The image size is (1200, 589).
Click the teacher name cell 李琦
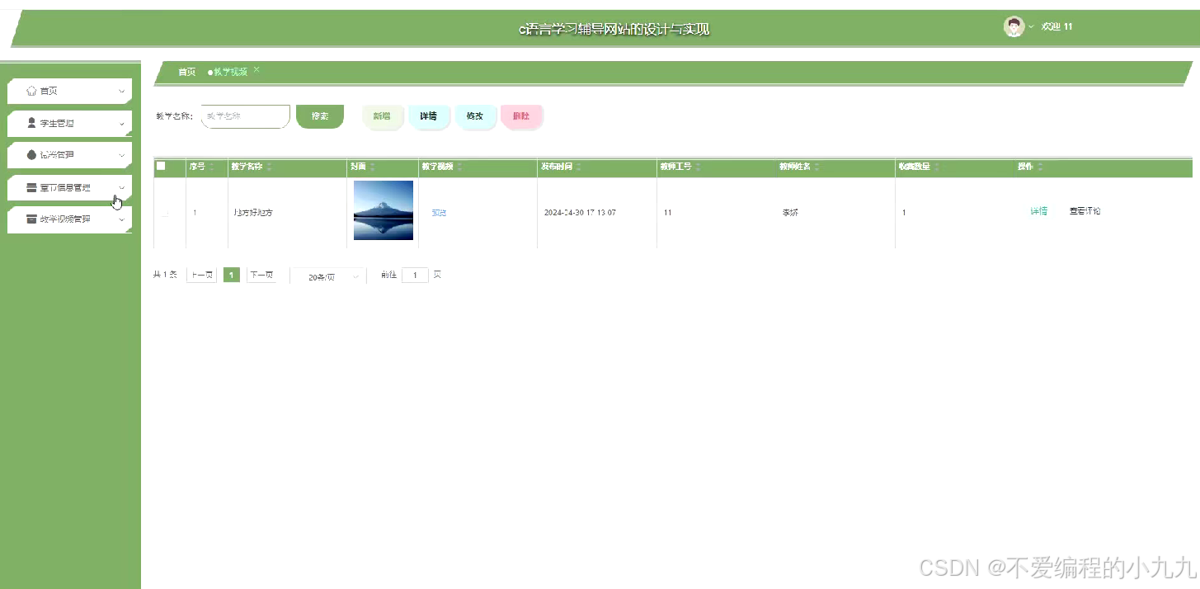(790, 213)
